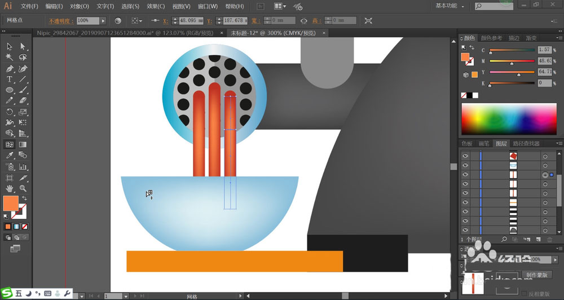The image size is (564, 300).
Task: Swap fill and stroke colors in toolbox
Action: (x=24, y=198)
